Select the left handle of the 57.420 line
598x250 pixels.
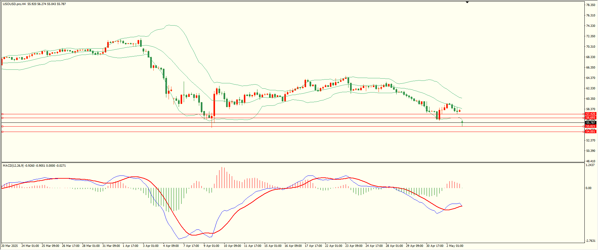[3, 114]
